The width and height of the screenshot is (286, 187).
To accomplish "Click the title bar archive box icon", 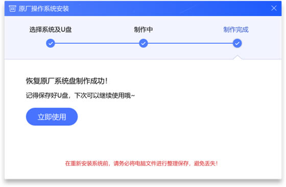I will [12, 8].
